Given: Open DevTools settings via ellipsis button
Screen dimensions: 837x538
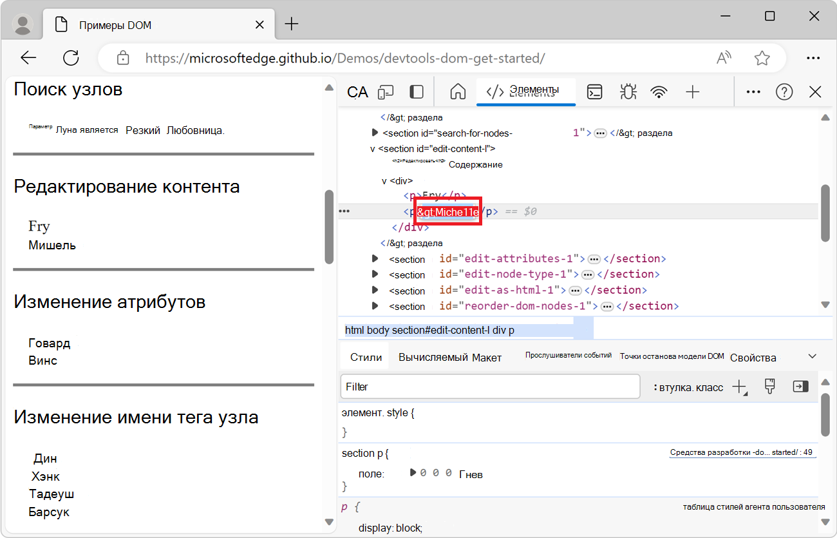Looking at the screenshot, I should (753, 91).
